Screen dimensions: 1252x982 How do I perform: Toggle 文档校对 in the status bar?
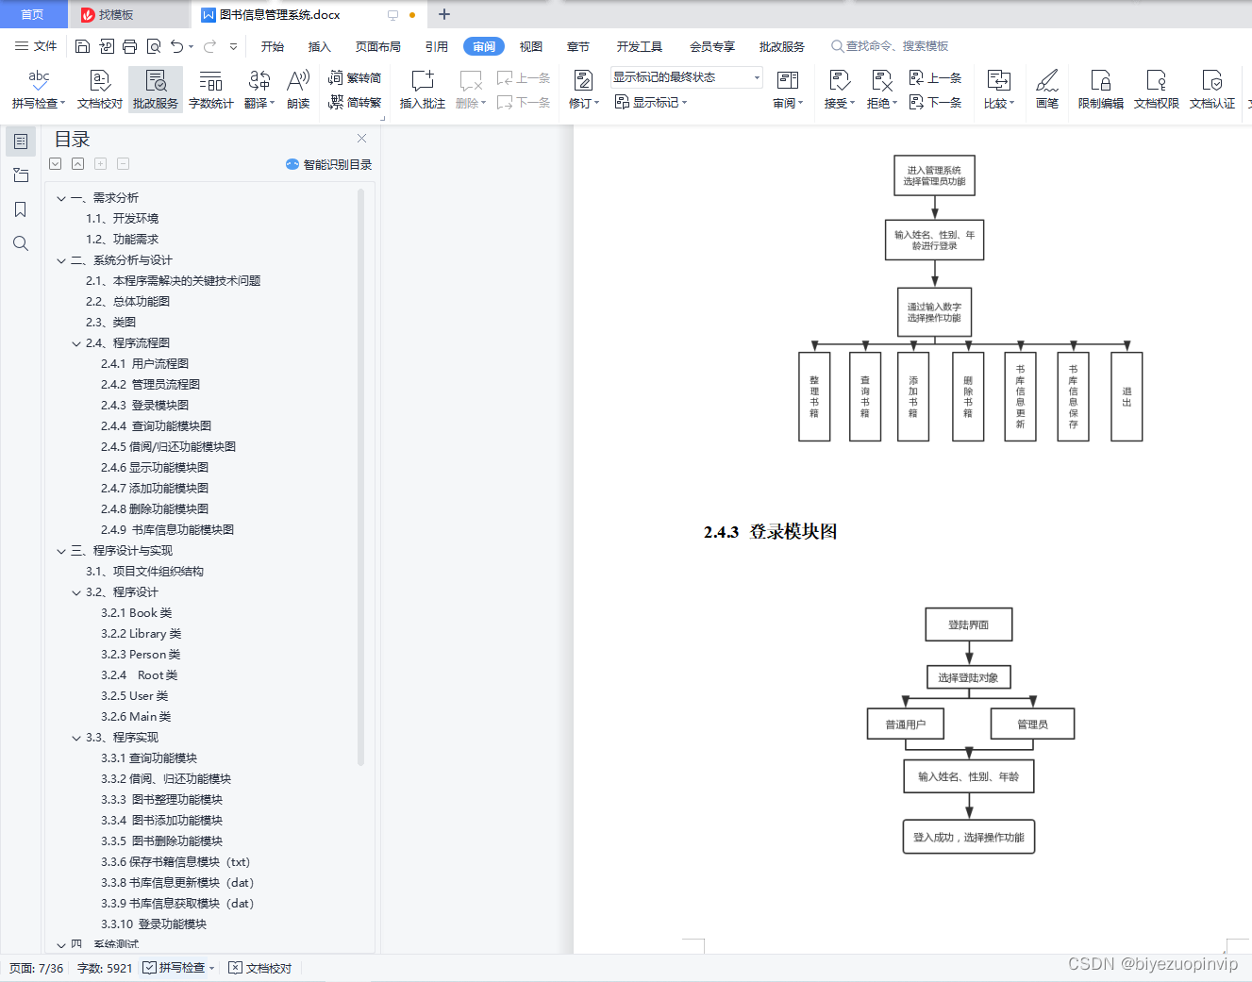(x=259, y=967)
